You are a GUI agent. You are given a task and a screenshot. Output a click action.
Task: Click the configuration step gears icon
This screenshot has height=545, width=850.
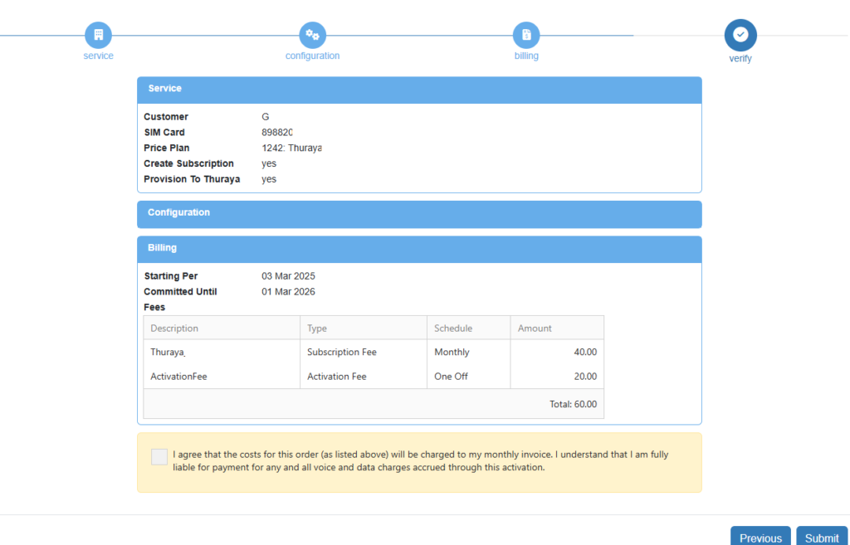(x=312, y=35)
